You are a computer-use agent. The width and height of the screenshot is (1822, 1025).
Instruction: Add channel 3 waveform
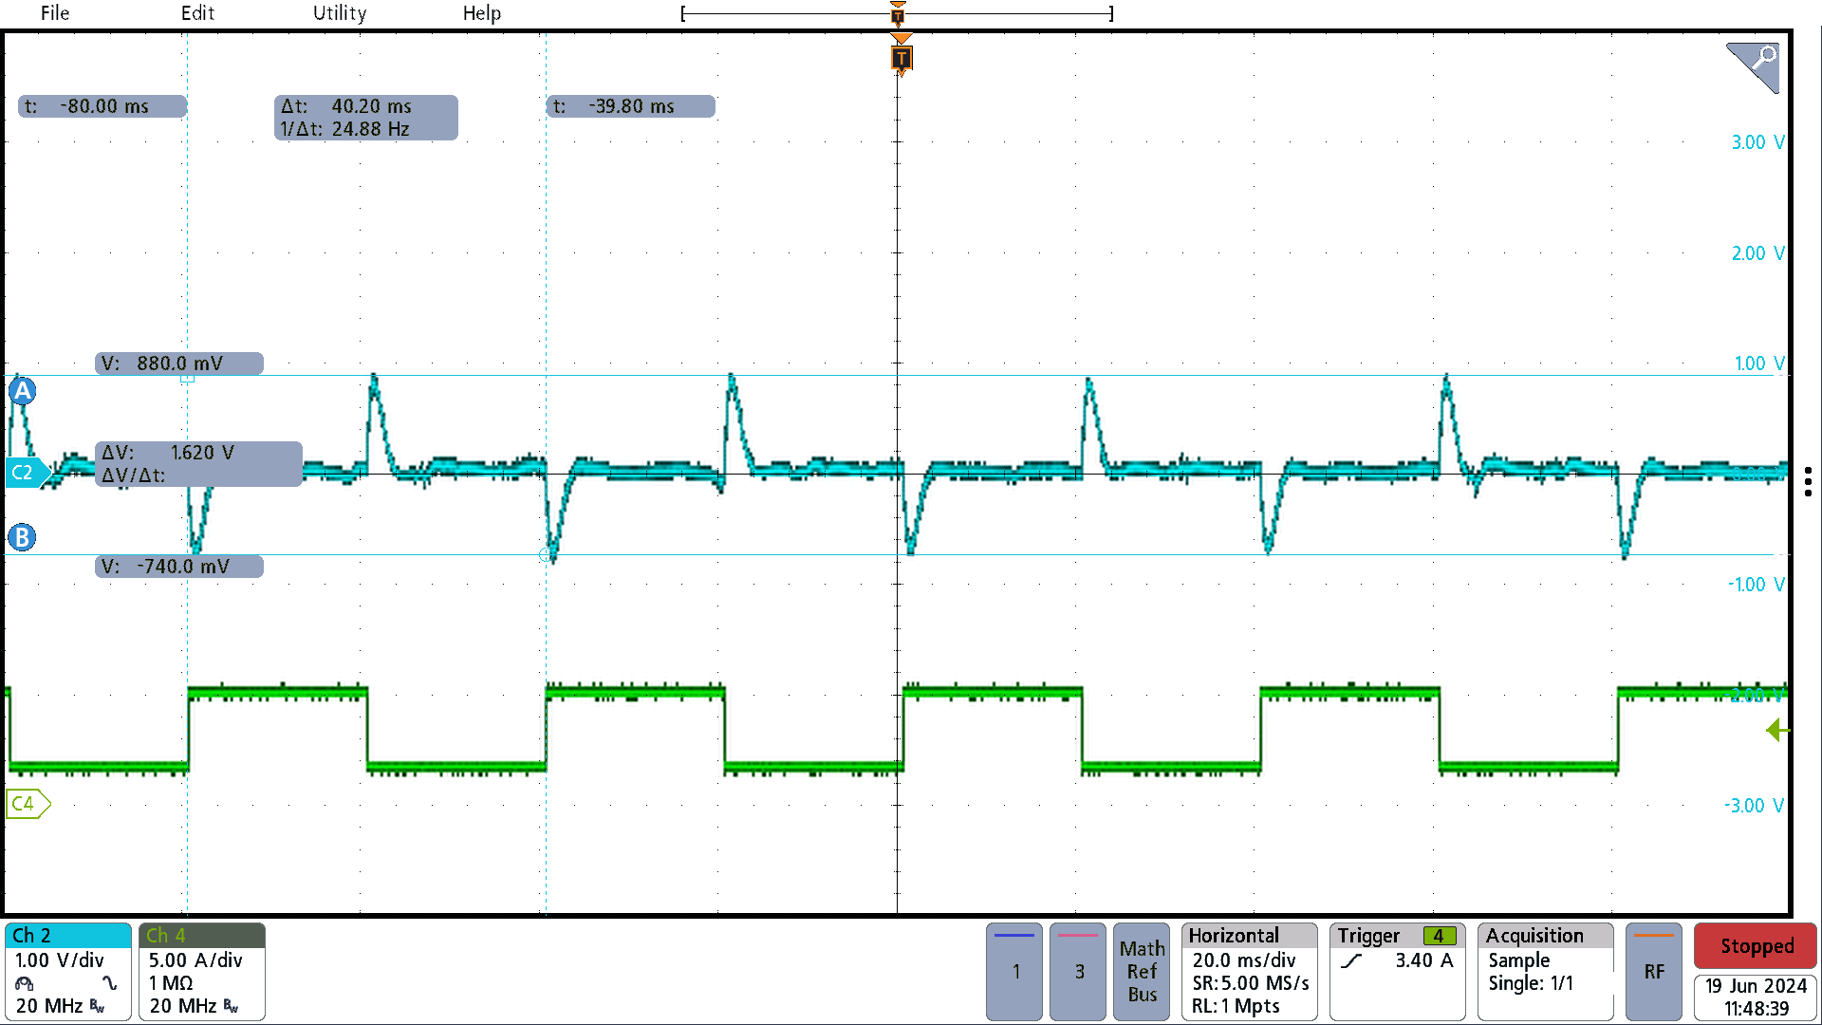click(1078, 971)
